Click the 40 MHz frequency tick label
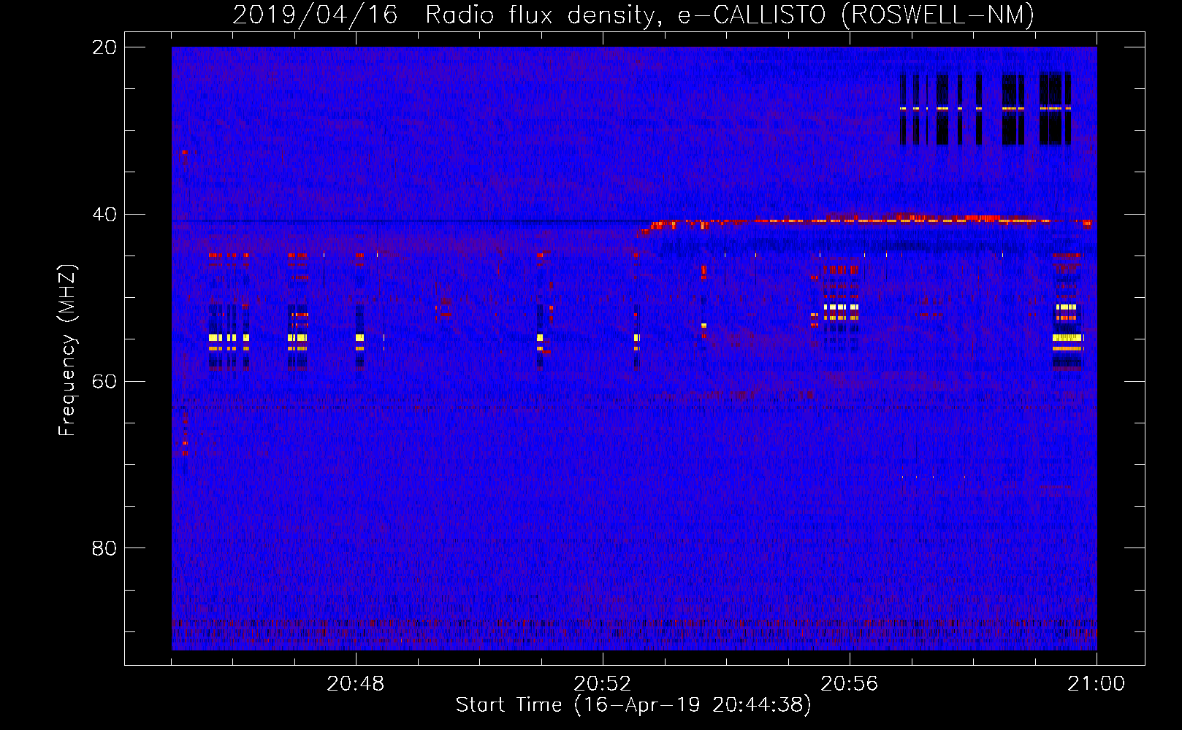The width and height of the screenshot is (1182, 730). point(104,215)
